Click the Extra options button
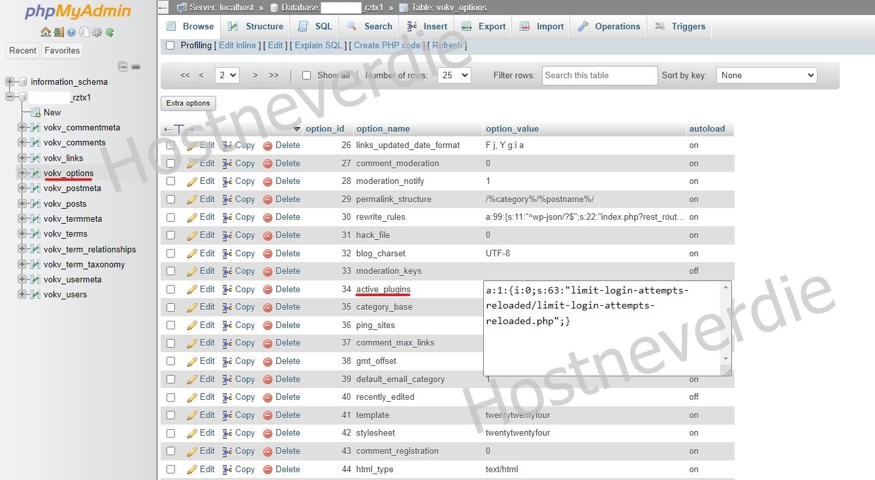The height and width of the screenshot is (480, 875). tap(188, 103)
